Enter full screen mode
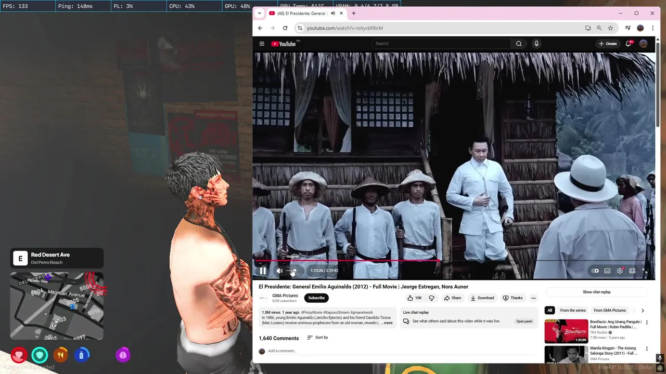This screenshot has width=666, height=374. tap(645, 271)
